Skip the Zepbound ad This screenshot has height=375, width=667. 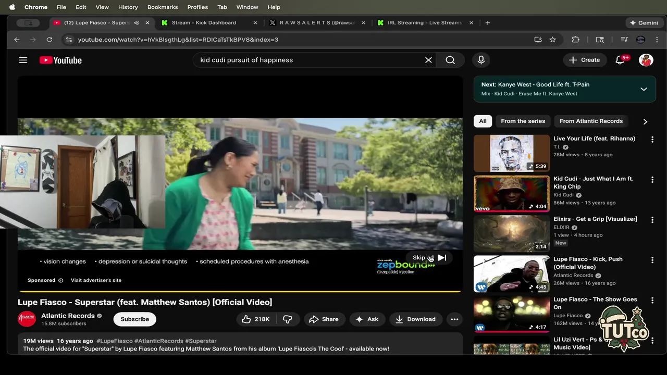click(x=429, y=258)
